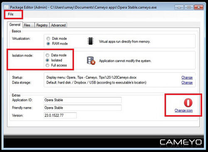Viewport: 208px width, 152px height.
Task: Click 'Application cannot modify the system.' text
Action: [x=125, y=61]
